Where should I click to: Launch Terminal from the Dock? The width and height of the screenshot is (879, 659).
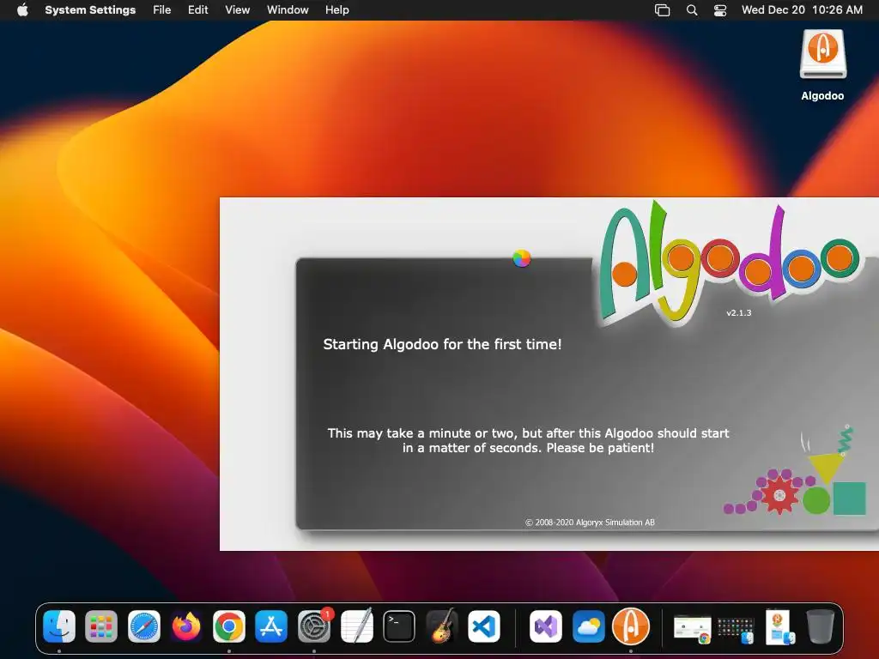(399, 626)
